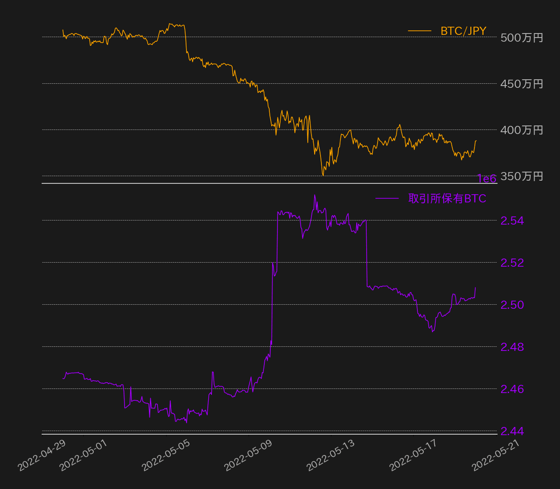Click the 取引所保有BTC legend label
Screen dimensions: 560x489
447,198
